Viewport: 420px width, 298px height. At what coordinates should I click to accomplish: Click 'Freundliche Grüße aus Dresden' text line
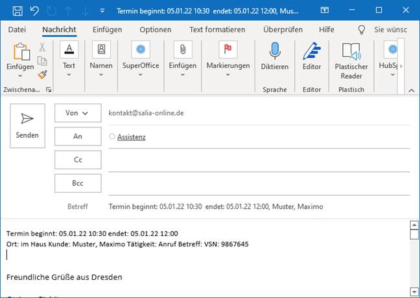pos(64,277)
